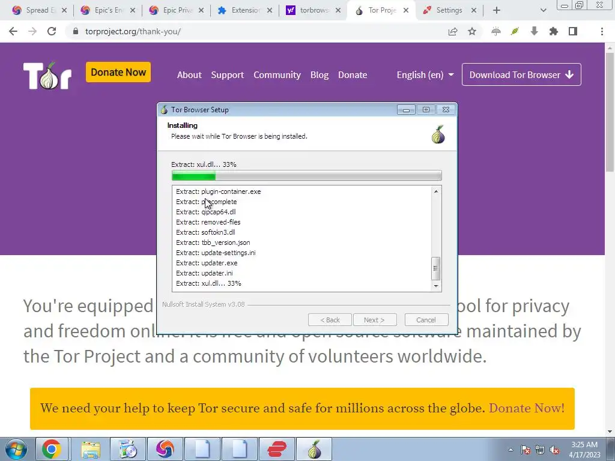Bookmark this tab with the star icon
The width and height of the screenshot is (615, 461).
pyautogui.click(x=472, y=31)
